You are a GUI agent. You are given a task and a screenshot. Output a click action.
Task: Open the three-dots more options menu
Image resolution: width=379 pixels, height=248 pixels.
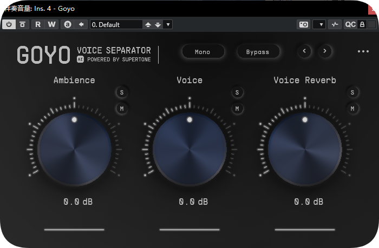(363, 51)
